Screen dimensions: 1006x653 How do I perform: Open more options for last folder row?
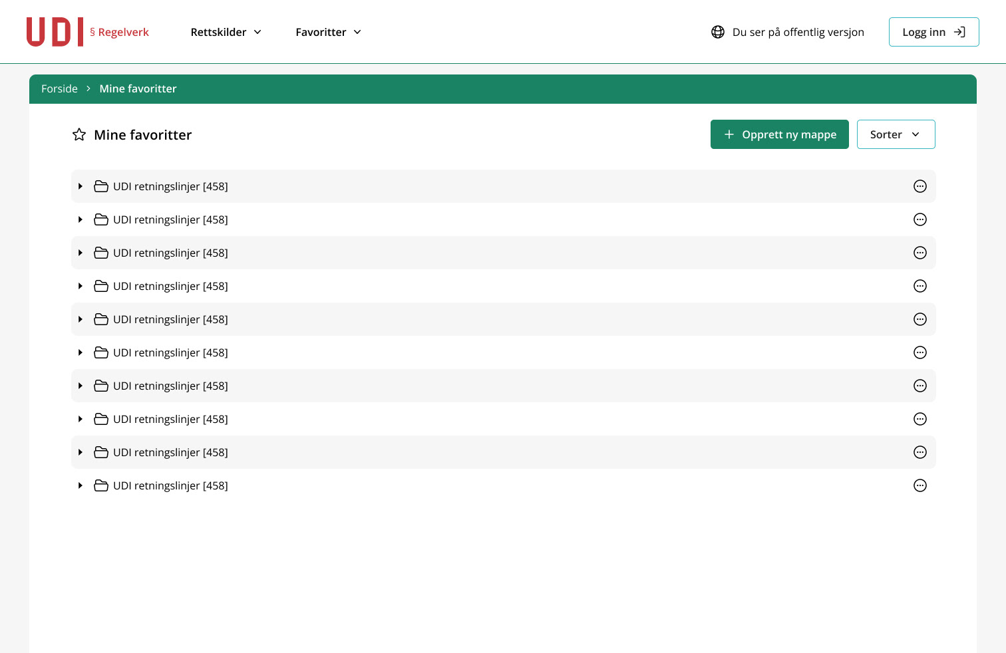920,485
